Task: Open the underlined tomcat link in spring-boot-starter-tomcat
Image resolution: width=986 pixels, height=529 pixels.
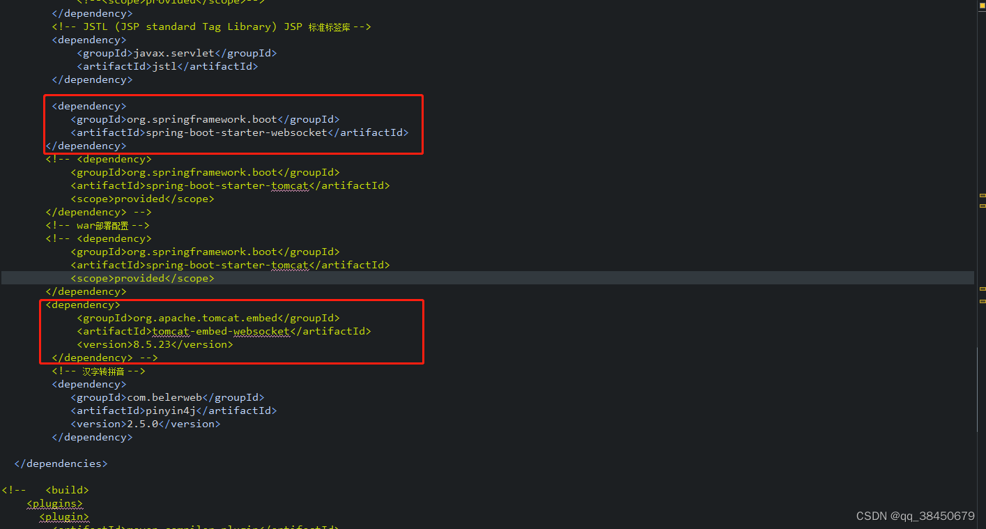Action: 290,185
